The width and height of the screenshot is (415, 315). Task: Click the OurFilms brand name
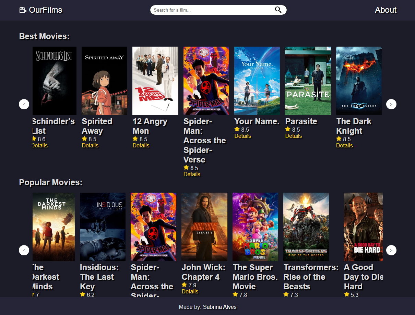45,10
